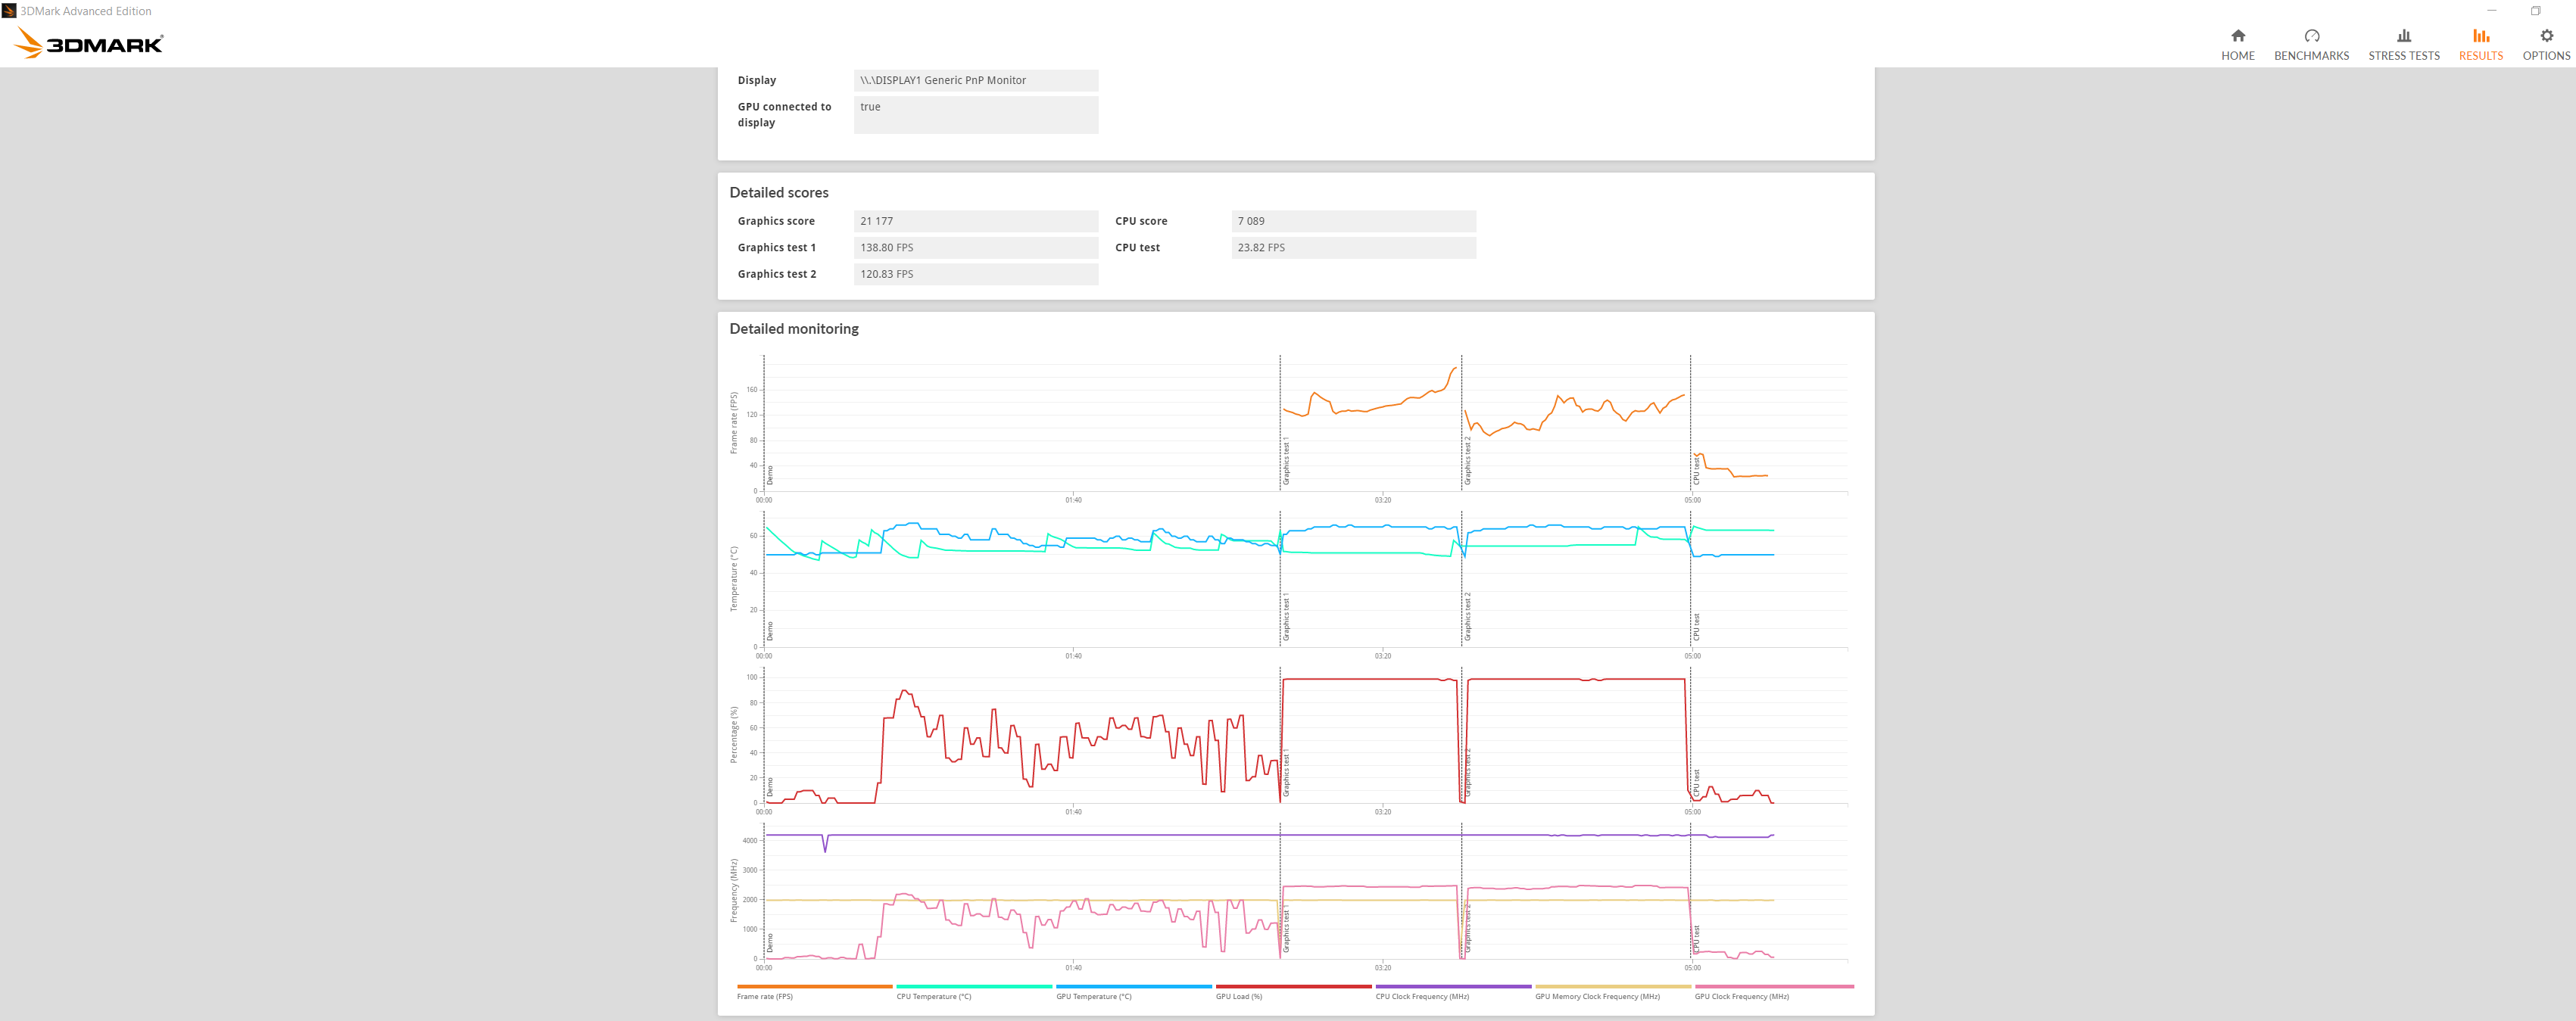Click the 3DMark logo

pyautogui.click(x=90, y=43)
